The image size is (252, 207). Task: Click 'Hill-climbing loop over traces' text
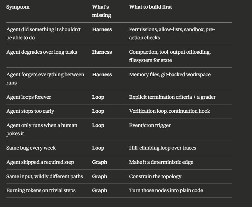click(163, 148)
